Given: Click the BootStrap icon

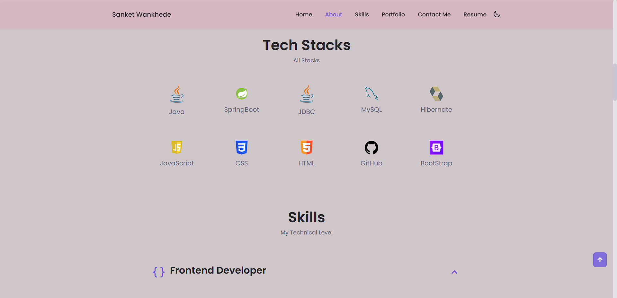Looking at the screenshot, I should coord(436,147).
